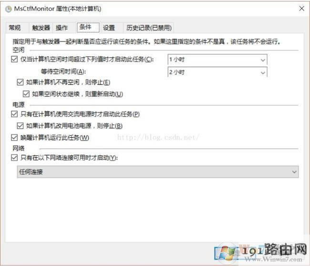Open the 历史记录(已禁用) tab
Screen dimensions: 310x266
click(148, 28)
